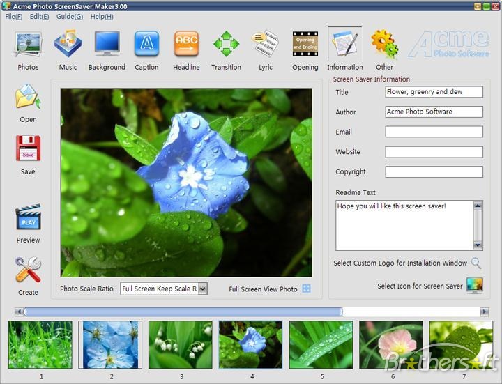Click the Readme Text scroll down arrow
The image size is (502, 384).
tap(478, 245)
